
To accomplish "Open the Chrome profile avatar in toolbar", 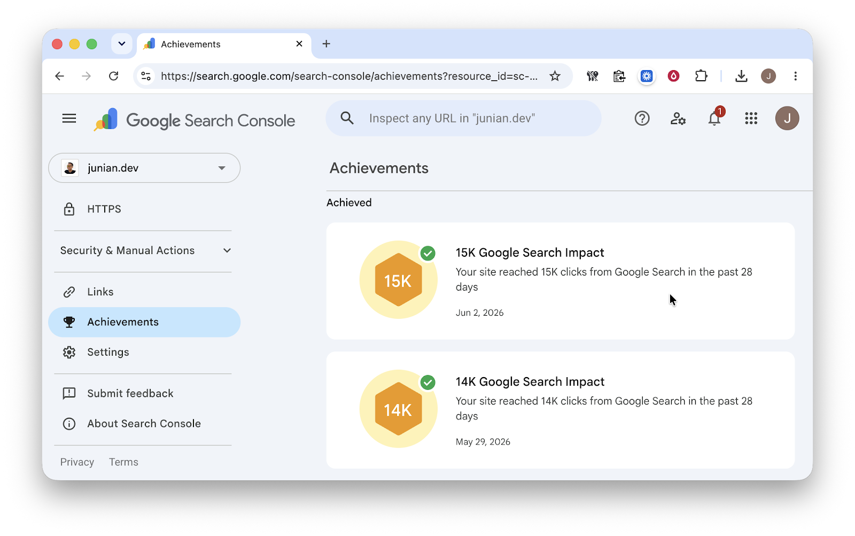I will click(768, 76).
